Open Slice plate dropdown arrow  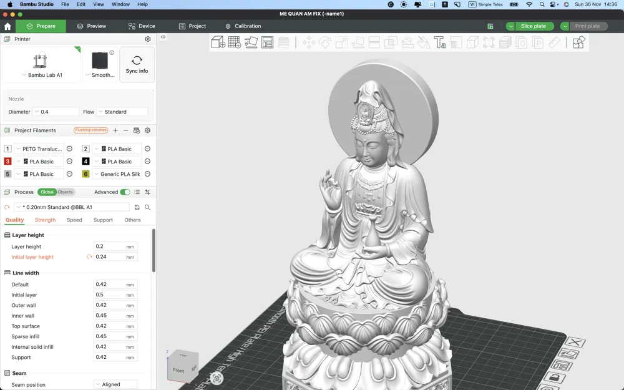click(x=510, y=26)
